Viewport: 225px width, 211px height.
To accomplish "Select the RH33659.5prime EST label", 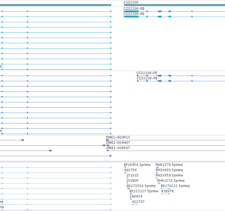I will coord(169,175).
